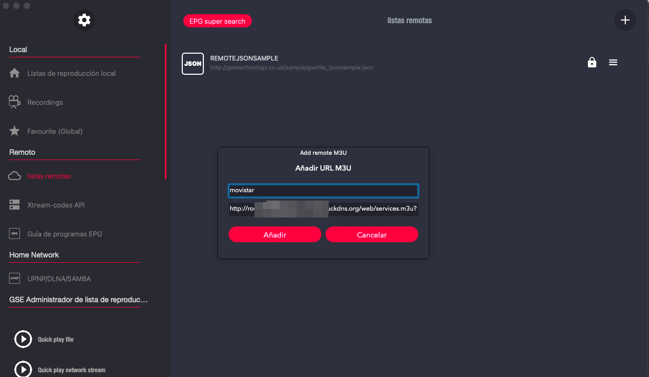Click the Quick play file button

click(x=23, y=340)
